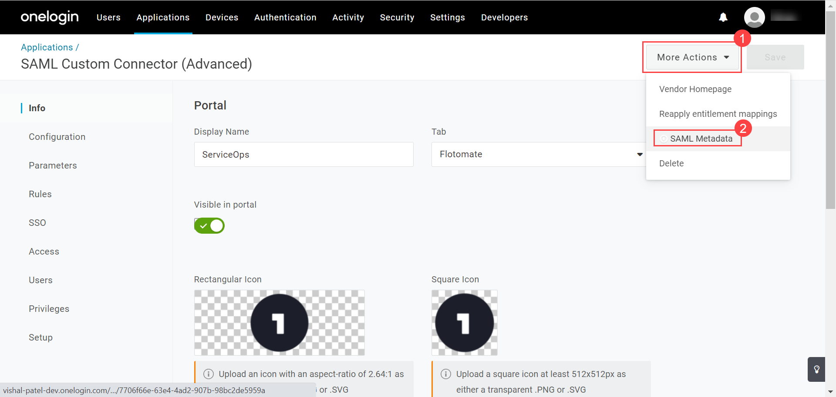This screenshot has width=836, height=397.
Task: Select Reapply entitlement mappings
Action: pos(718,114)
